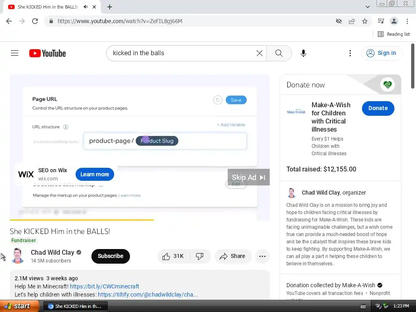Like the video with 31K likes
This screenshot has width=416, height=312.
coord(173,256)
